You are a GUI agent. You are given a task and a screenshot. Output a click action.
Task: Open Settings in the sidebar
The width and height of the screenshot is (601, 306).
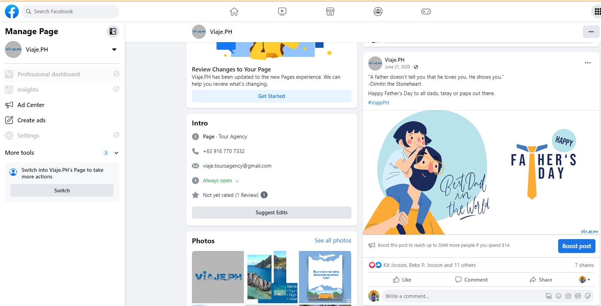62,136
